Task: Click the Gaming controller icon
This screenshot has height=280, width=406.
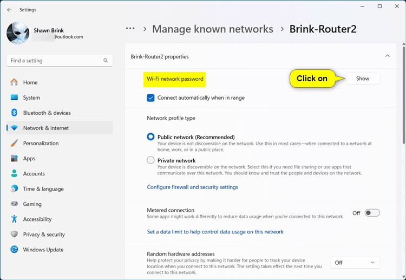Action: click(14, 204)
